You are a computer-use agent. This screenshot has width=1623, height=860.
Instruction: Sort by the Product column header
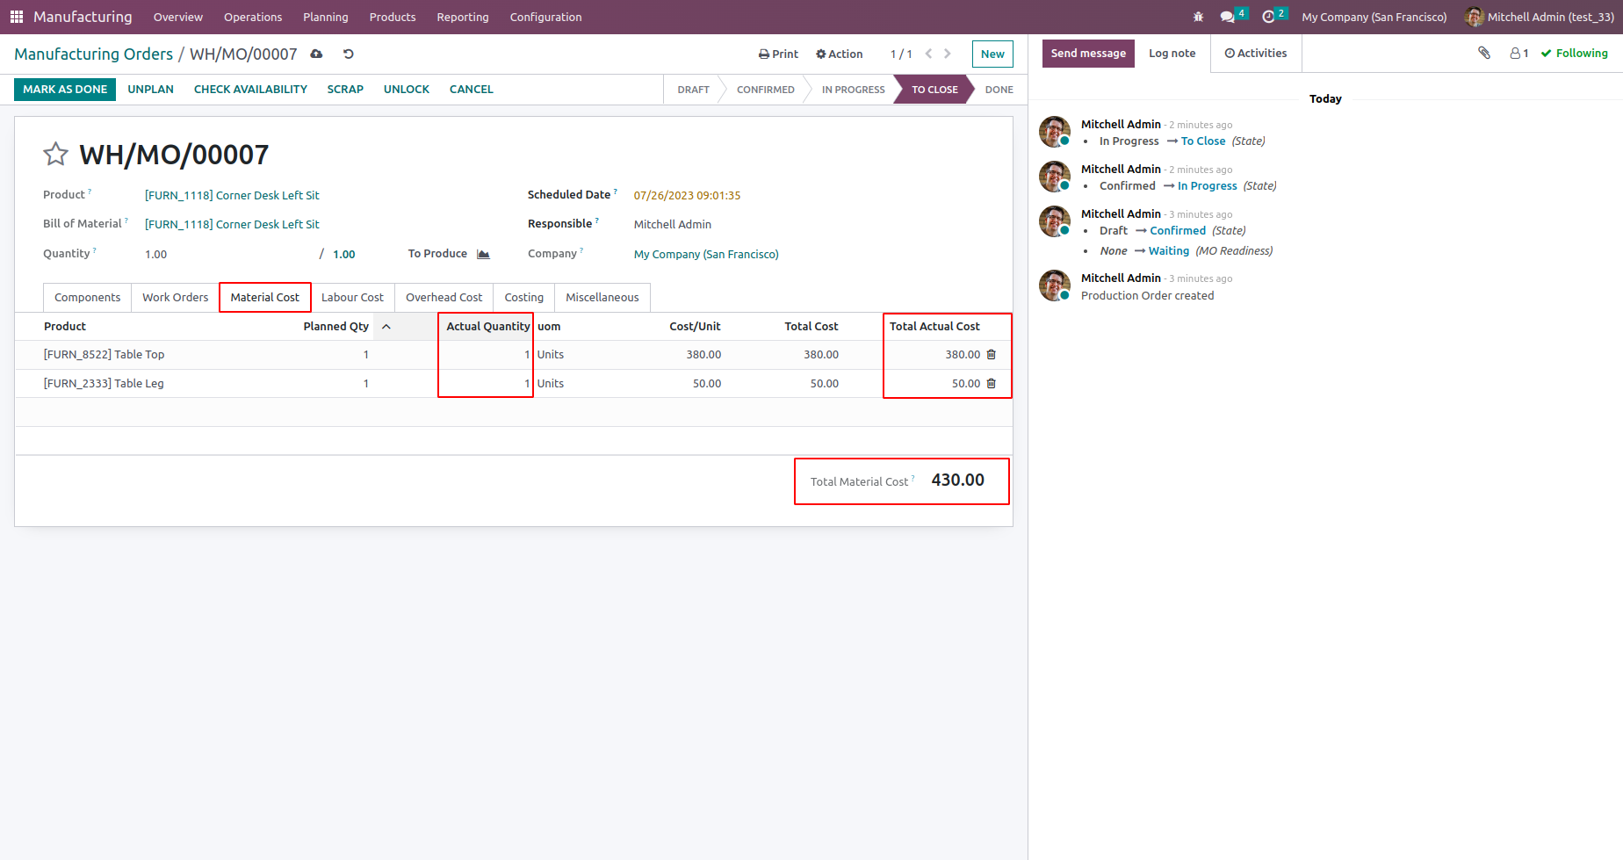point(65,327)
